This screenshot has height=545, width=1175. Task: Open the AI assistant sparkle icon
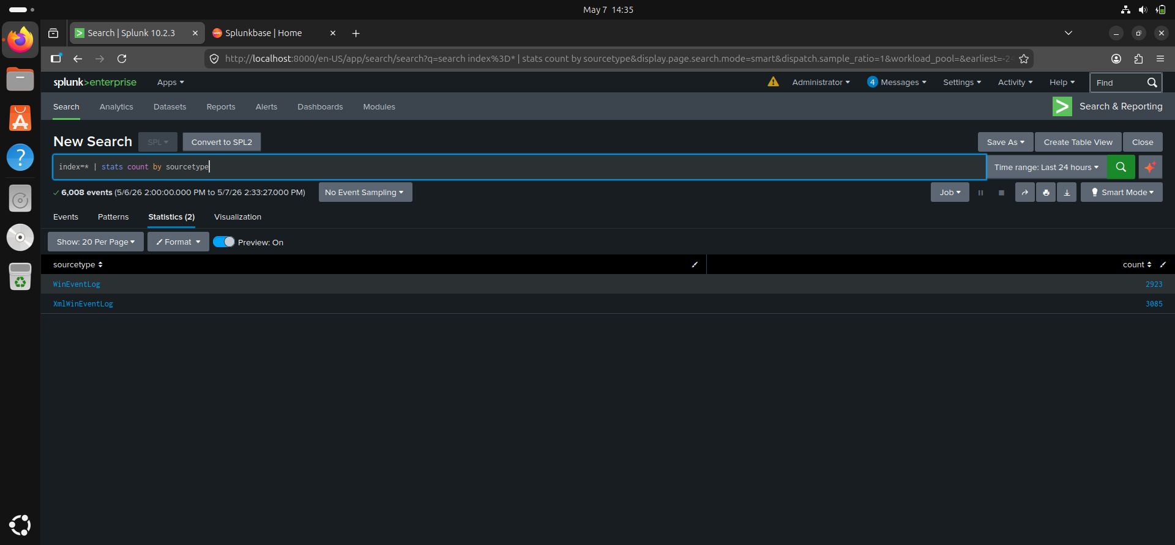pos(1151,167)
